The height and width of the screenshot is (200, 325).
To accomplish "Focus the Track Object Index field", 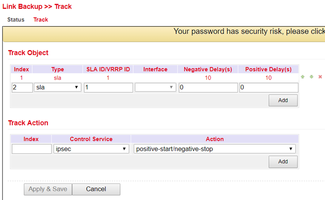I will tap(22, 87).
